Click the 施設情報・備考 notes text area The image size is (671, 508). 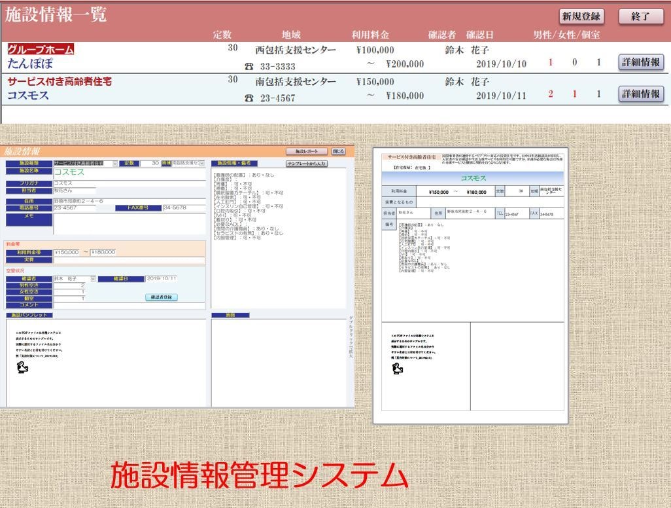click(278, 238)
